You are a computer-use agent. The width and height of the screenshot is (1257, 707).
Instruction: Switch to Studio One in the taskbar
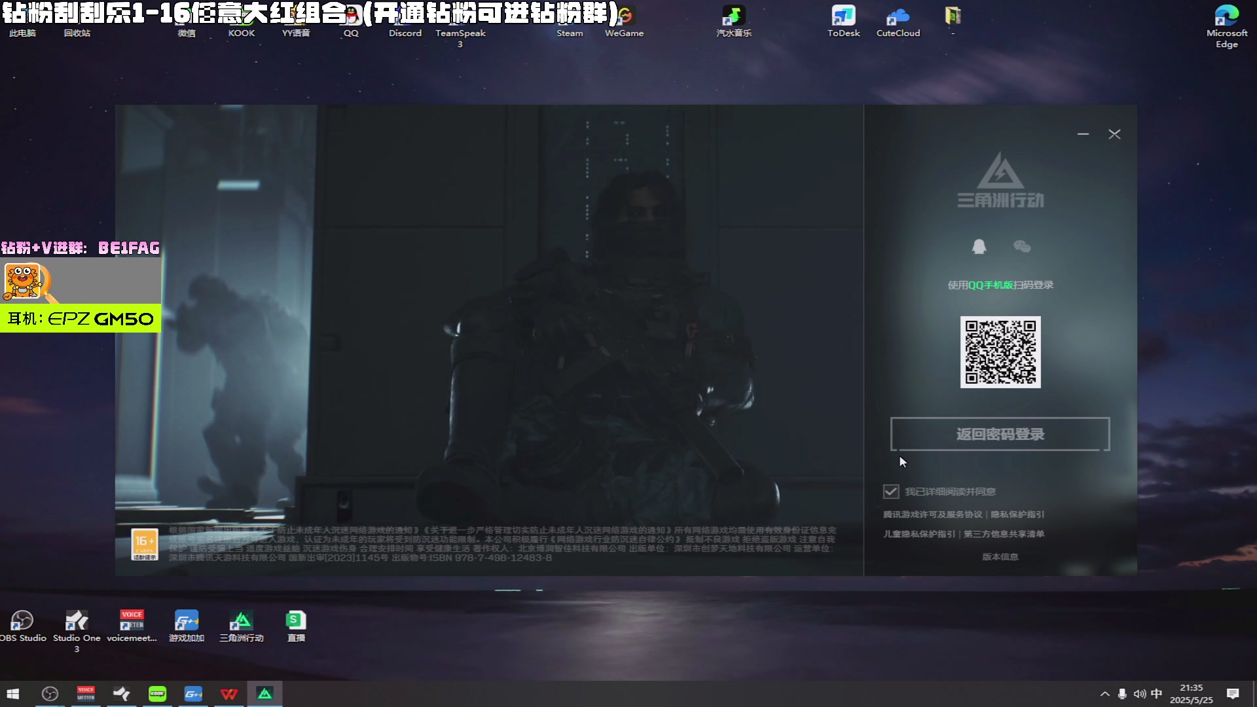tap(122, 694)
